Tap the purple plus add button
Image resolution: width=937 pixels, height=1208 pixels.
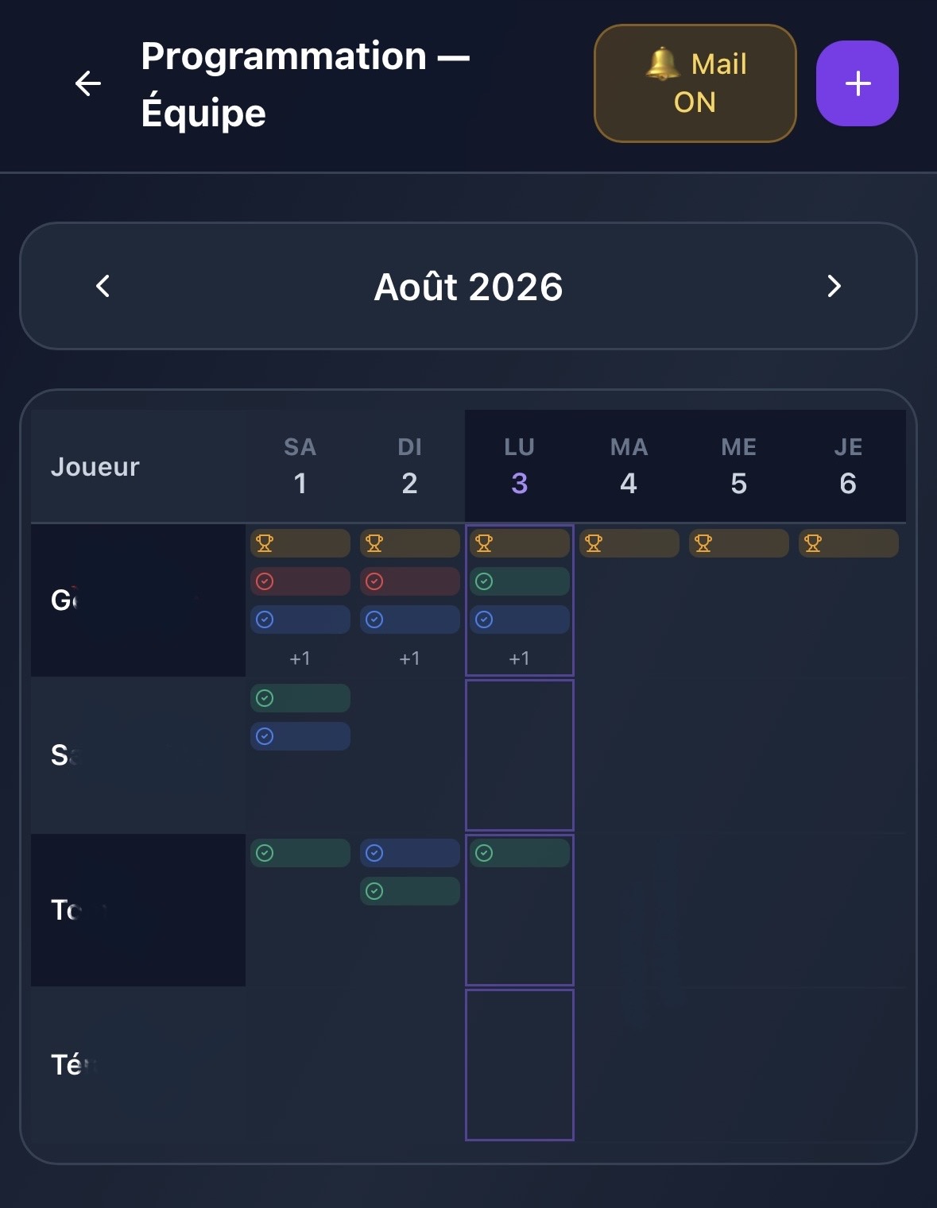(858, 83)
